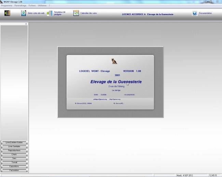Click the email address on the card

click(x=100, y=99)
